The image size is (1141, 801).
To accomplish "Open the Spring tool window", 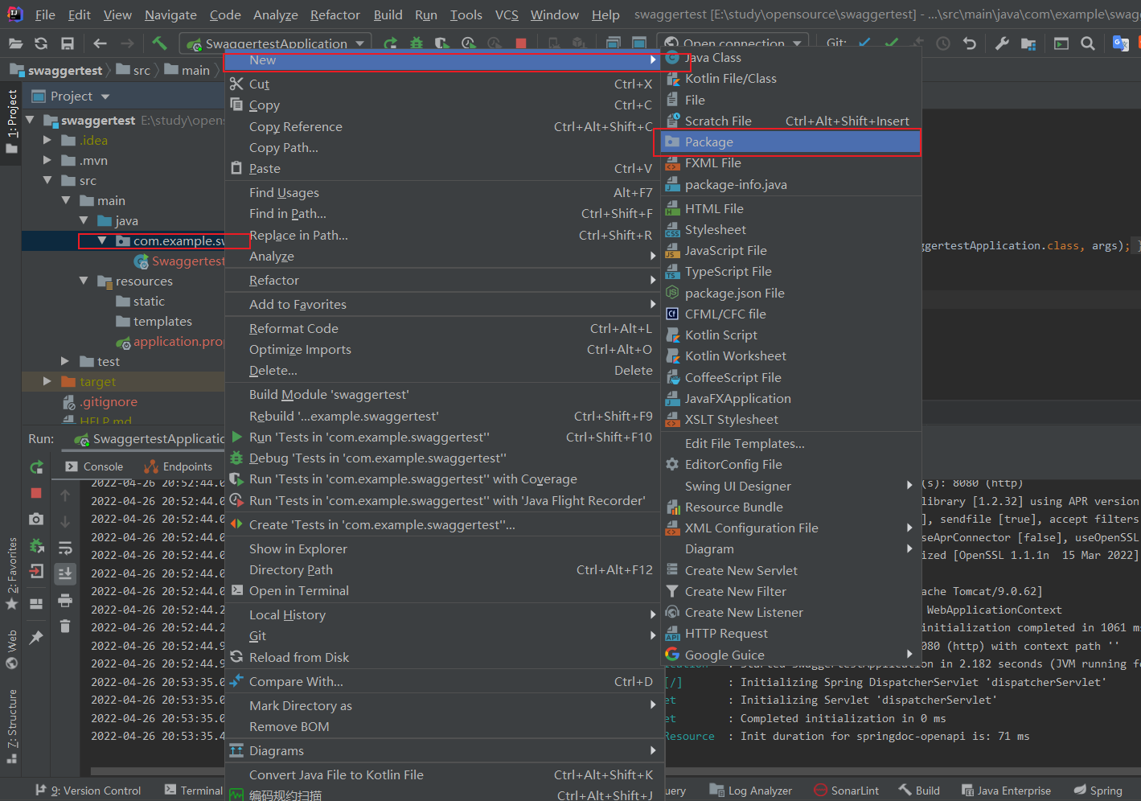I will (x=1098, y=791).
